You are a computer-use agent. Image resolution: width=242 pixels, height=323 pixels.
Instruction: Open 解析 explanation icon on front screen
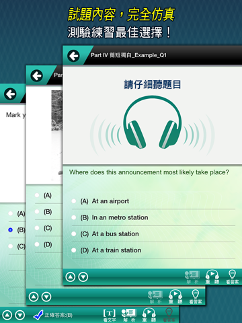point(192,277)
